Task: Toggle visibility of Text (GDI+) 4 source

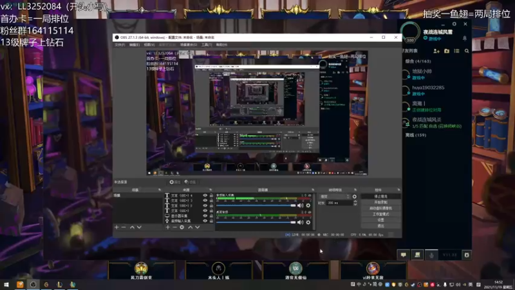Action: pyautogui.click(x=205, y=195)
